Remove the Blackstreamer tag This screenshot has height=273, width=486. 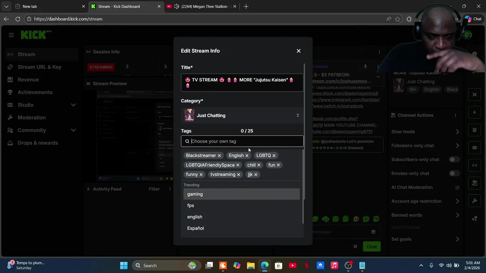(219, 156)
